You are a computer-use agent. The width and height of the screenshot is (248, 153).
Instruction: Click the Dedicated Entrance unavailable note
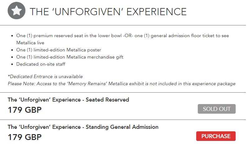[x=45, y=76]
